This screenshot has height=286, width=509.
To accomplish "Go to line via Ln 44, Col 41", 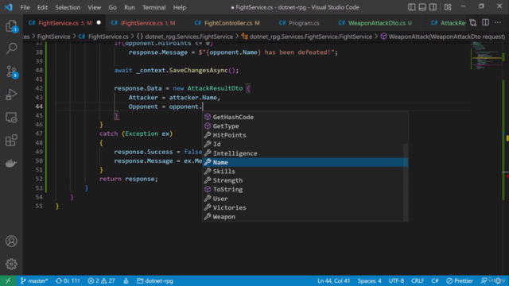I will coord(333,280).
